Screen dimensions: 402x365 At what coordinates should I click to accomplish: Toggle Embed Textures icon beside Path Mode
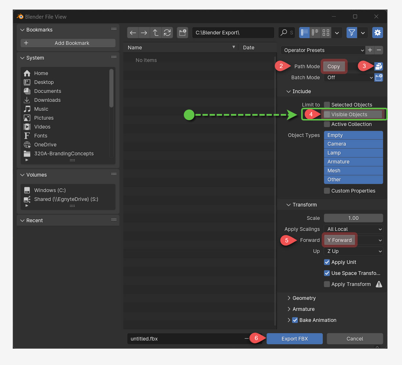(x=379, y=66)
